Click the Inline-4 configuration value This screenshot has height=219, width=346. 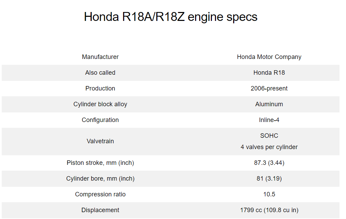tap(269, 120)
